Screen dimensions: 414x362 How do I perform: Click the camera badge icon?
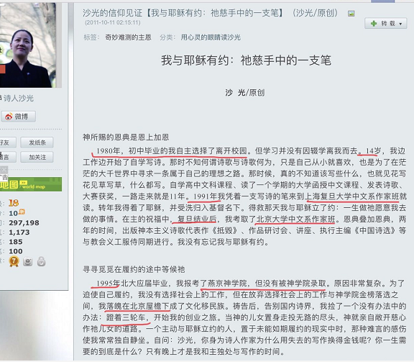click(x=28, y=261)
